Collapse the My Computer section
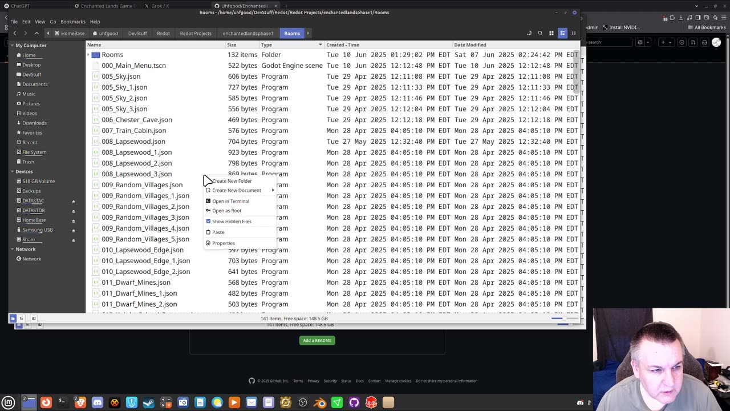Viewport: 730px width, 411px height. (12, 45)
